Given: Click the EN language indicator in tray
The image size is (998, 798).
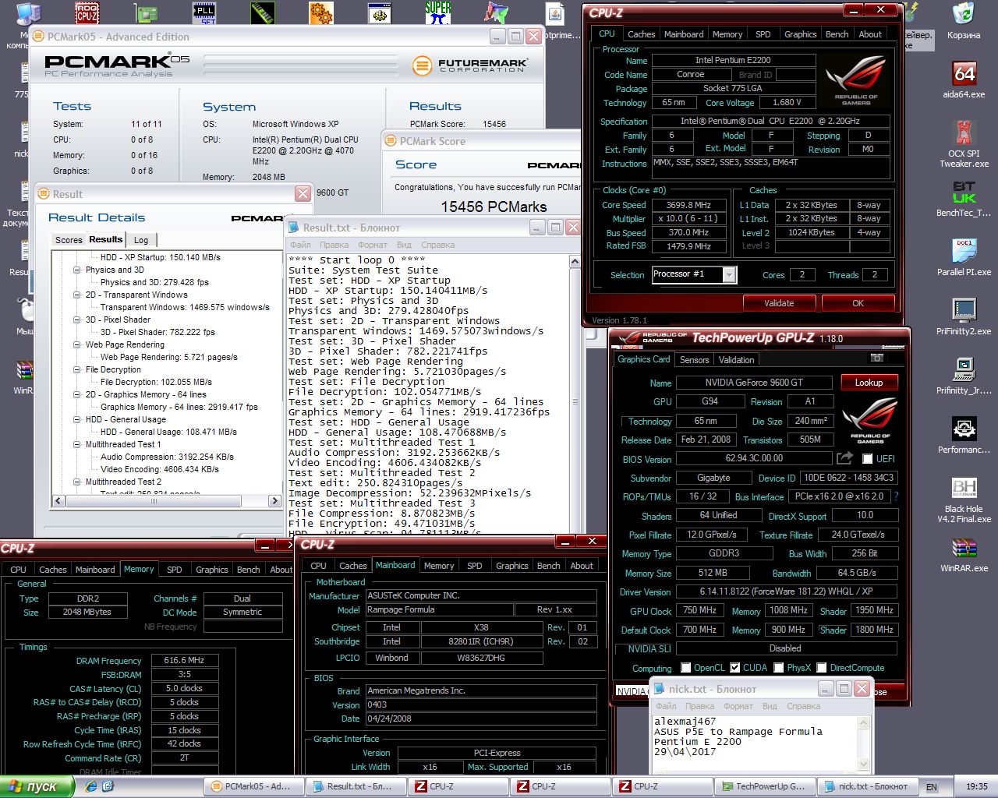Looking at the screenshot, I should [932, 787].
